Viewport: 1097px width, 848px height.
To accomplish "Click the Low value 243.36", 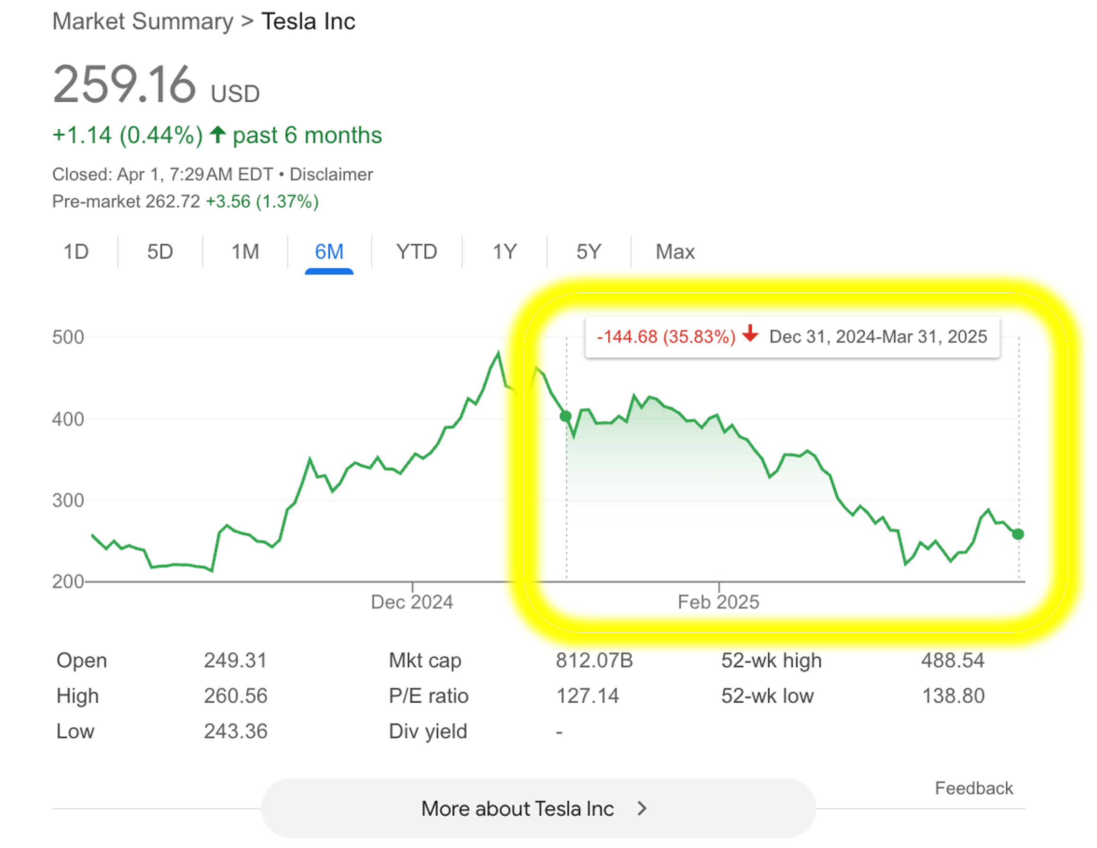I will coord(236,732).
